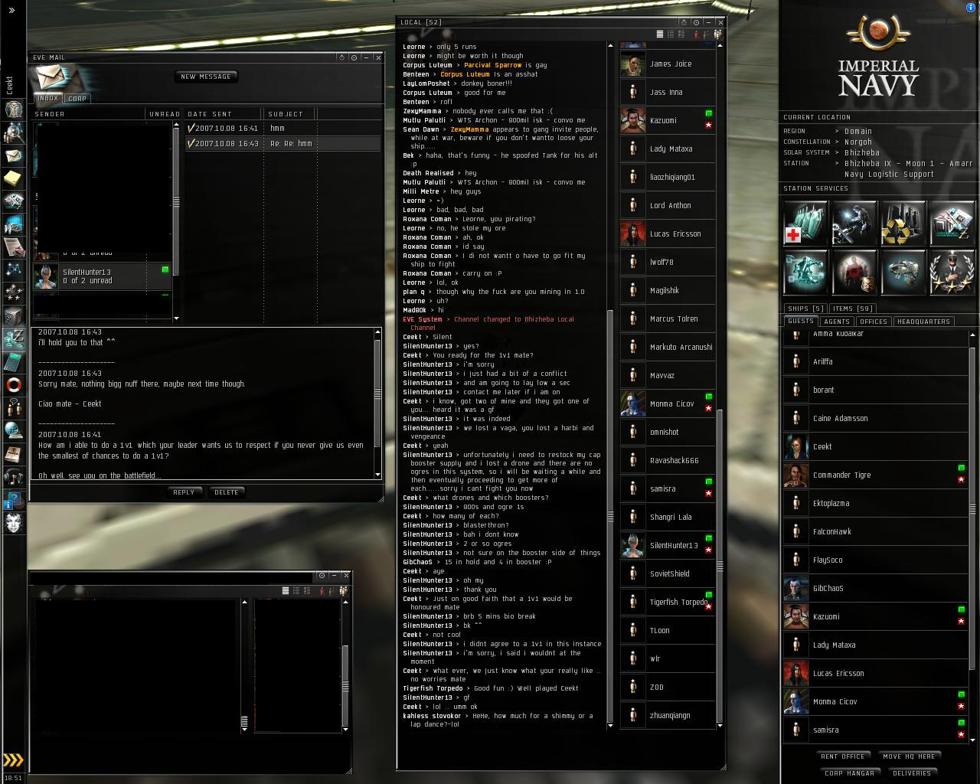Toggle solid-lines view in bottom-left chat window

[x=286, y=590]
